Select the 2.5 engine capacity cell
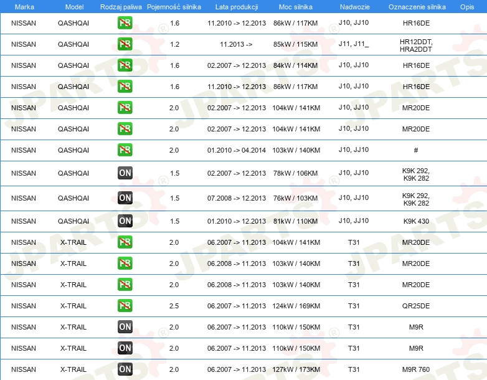 click(x=174, y=306)
